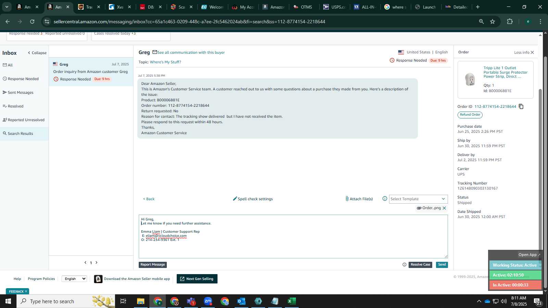Open the Select Template dropdown
Image resolution: width=548 pixels, height=308 pixels.
click(x=418, y=199)
